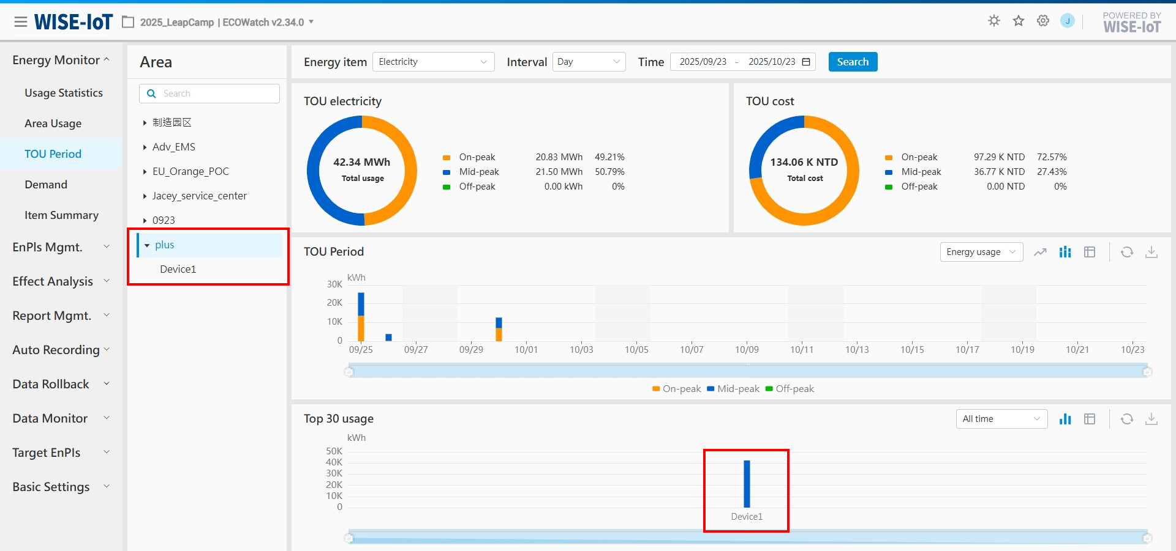Refresh the TOU Period chart
Screen dimensions: 1176x551
point(1127,252)
